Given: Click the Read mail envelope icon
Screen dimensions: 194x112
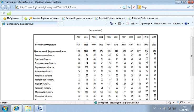Looking at the screenshot, I should point(128,24).
